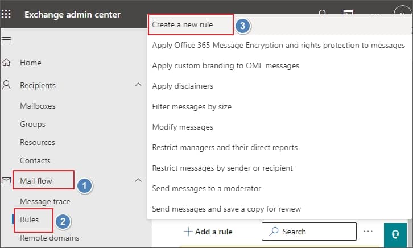Image resolution: width=413 pixels, height=248 pixels.
Task: Click the Recipients person icon
Action: point(6,85)
